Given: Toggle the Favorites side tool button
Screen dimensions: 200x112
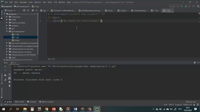Looking at the screenshot, I should (x=2, y=93).
